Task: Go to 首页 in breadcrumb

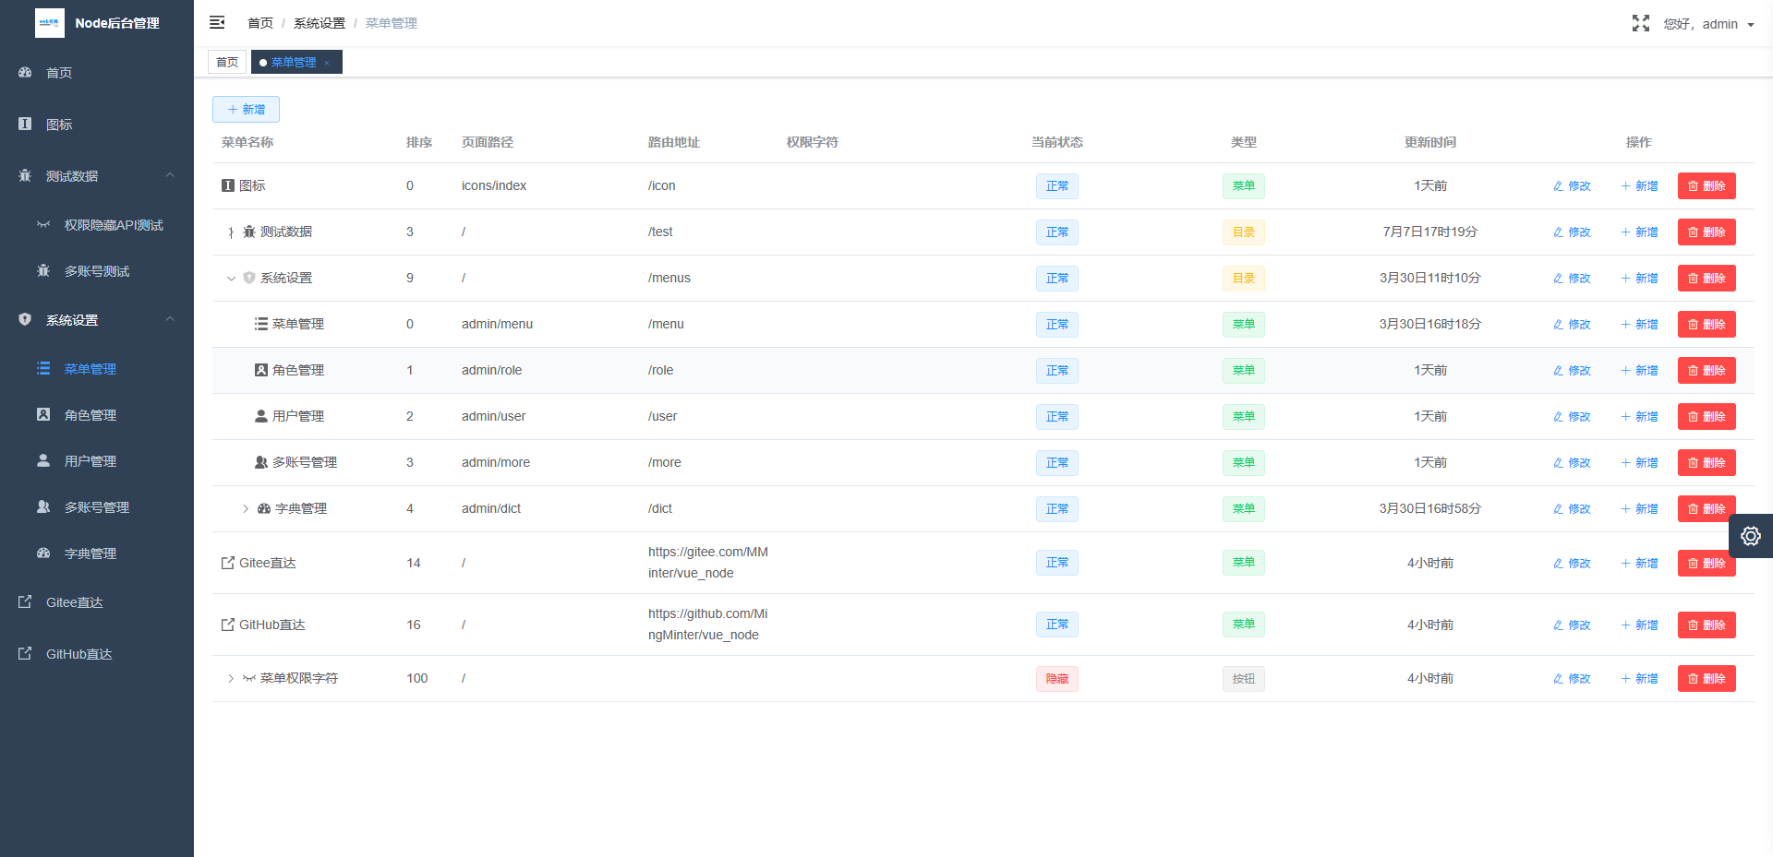Action: [x=260, y=23]
